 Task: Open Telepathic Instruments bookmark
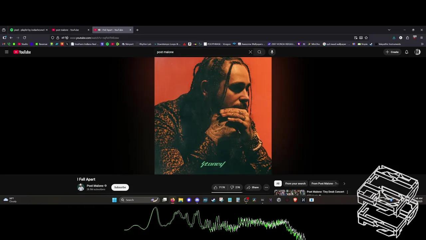(387, 44)
